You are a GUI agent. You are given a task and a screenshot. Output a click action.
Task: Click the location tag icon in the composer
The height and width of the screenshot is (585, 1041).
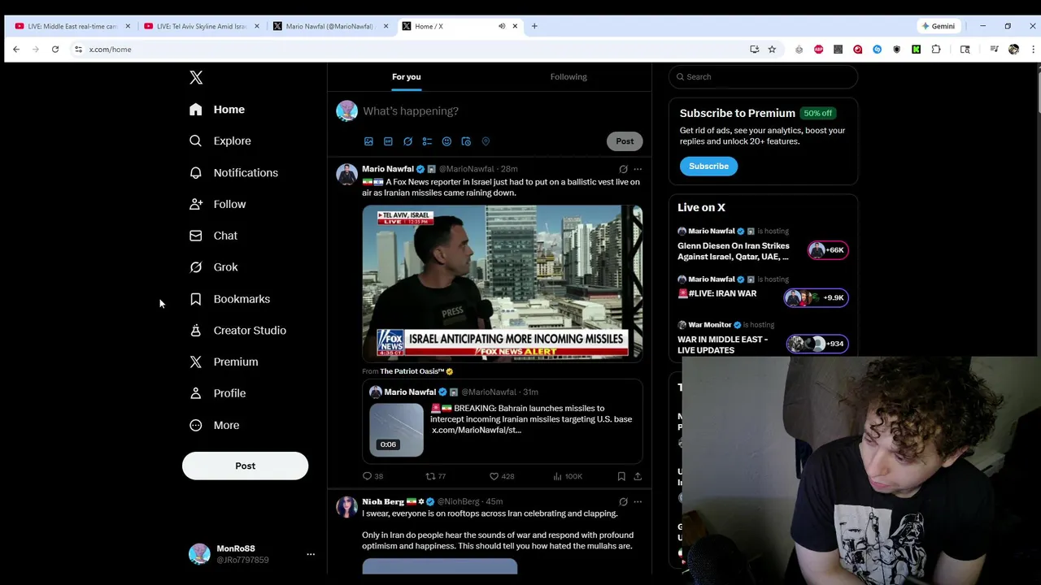(x=486, y=141)
